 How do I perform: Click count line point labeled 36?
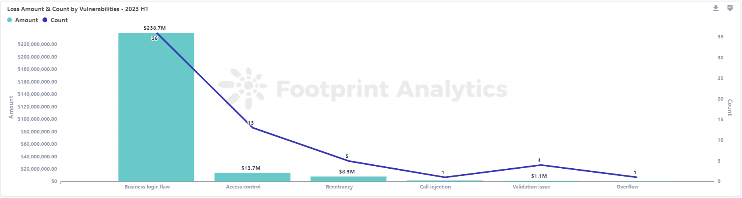[x=157, y=33]
